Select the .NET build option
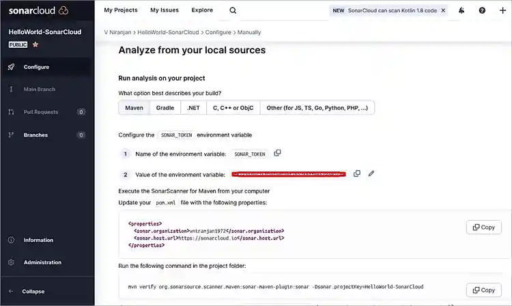The height and width of the screenshot is (306, 512). (x=193, y=108)
